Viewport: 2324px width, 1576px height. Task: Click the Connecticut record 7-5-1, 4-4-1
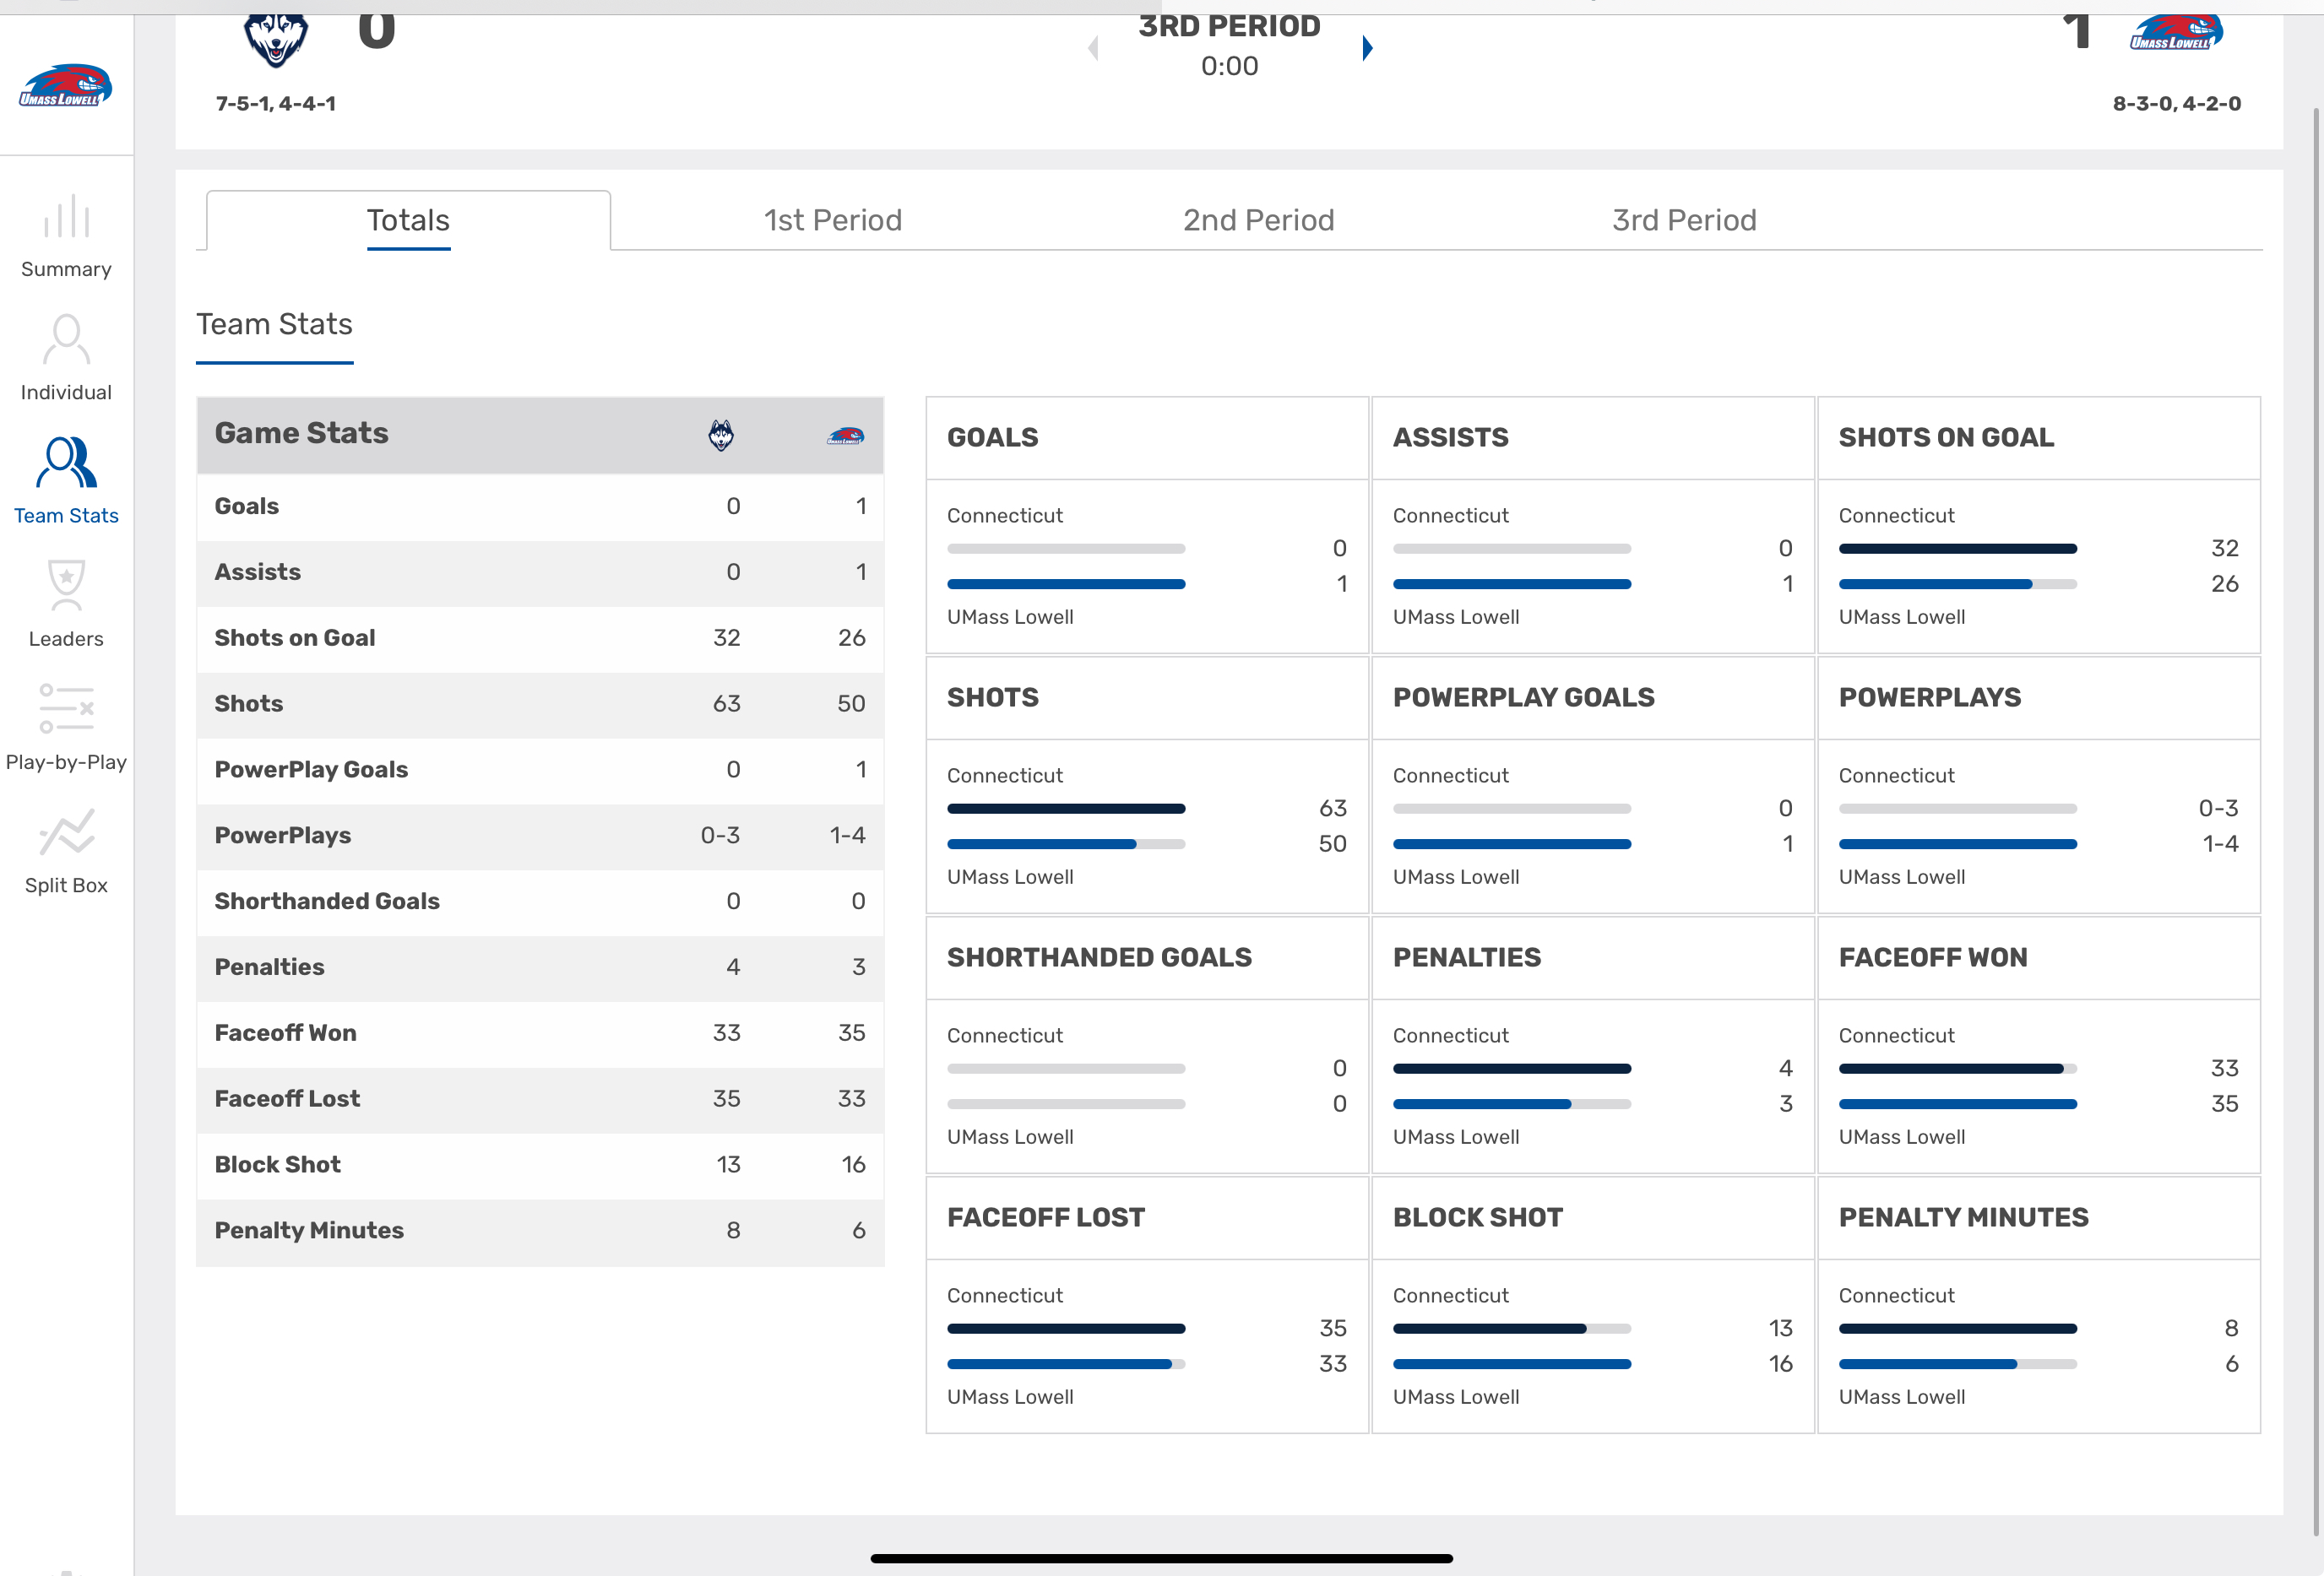click(276, 104)
